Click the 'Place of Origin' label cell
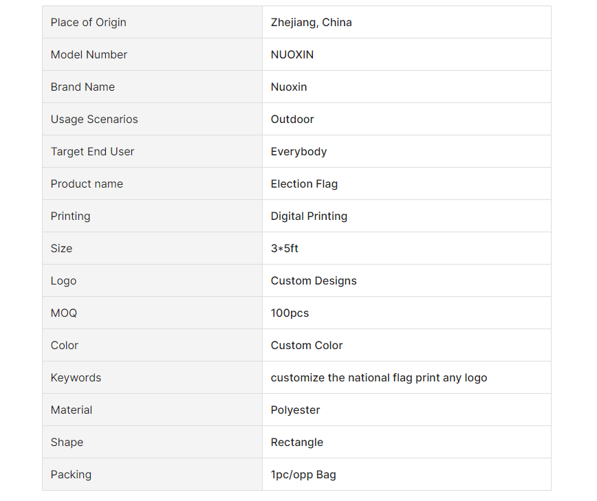Viewport: 597px width, 501px height. [152, 22]
